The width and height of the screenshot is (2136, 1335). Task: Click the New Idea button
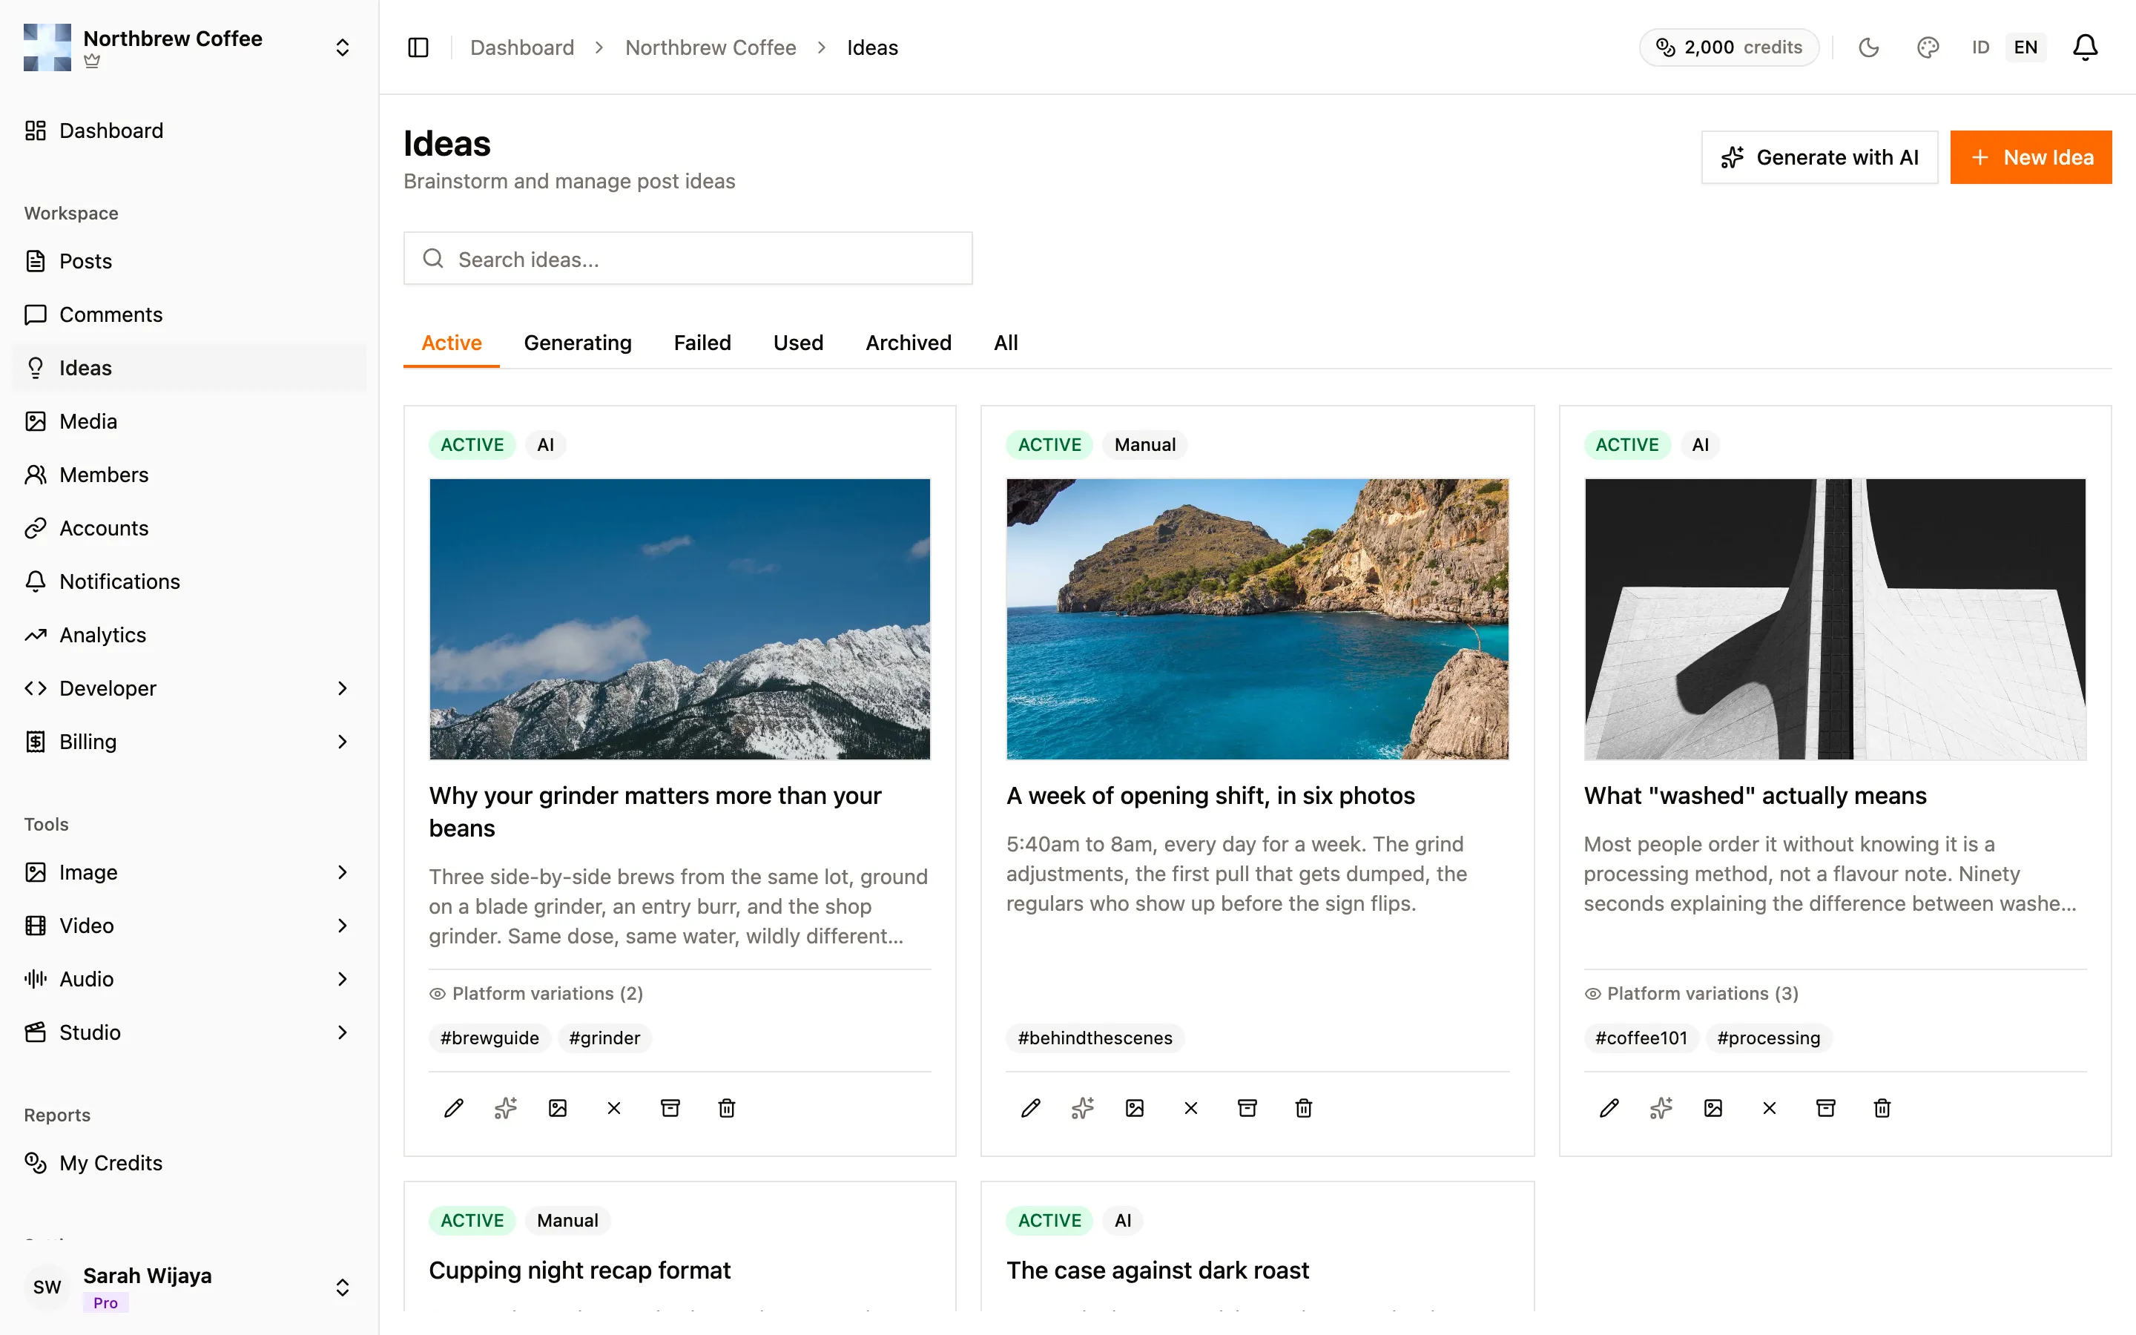pyautogui.click(x=2030, y=157)
